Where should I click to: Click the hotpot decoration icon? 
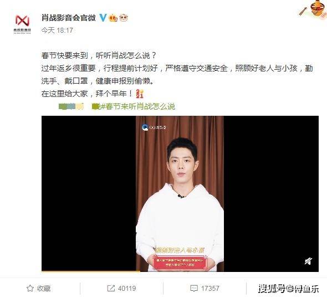point(315,9)
